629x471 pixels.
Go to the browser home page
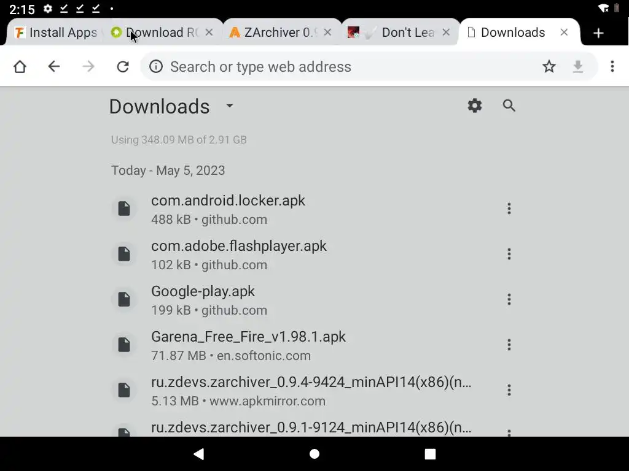pos(20,67)
